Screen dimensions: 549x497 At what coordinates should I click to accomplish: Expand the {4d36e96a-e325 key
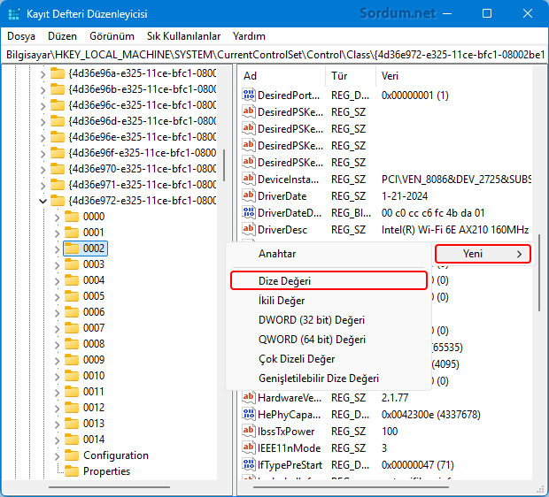(x=43, y=74)
